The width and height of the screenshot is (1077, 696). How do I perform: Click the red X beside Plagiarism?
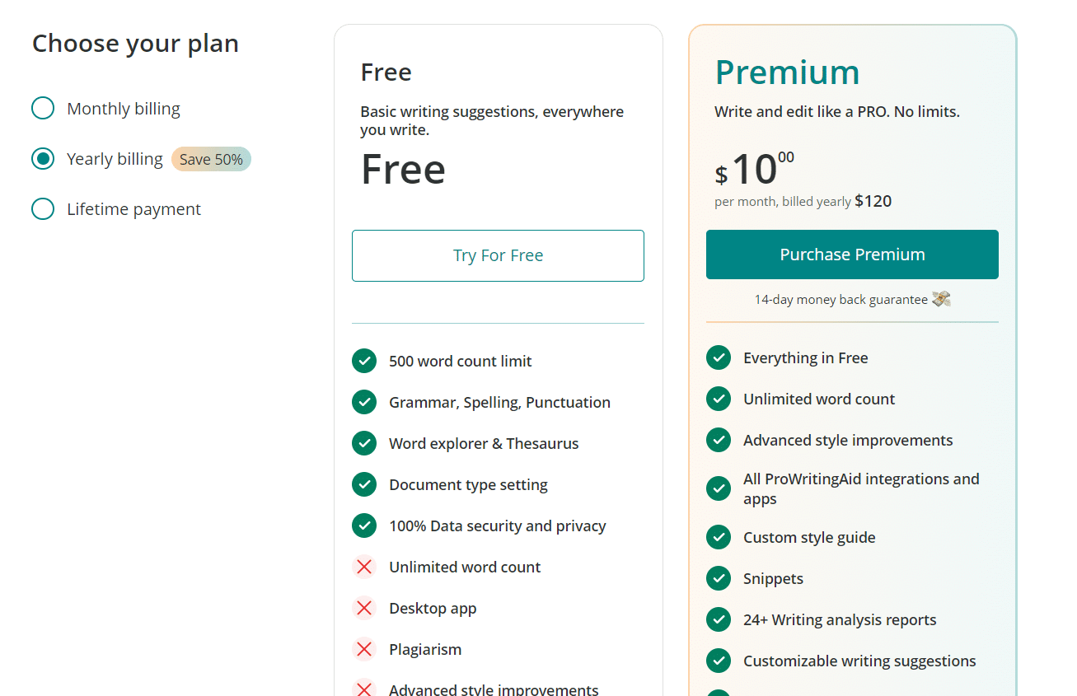pos(364,649)
